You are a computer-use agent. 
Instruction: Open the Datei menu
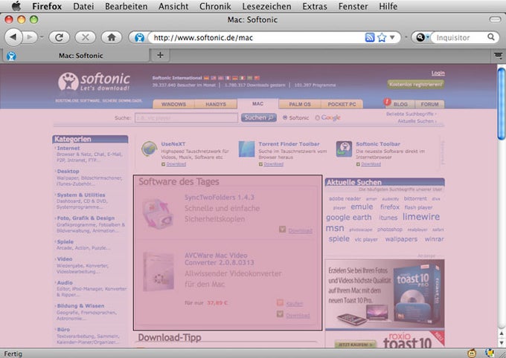pyautogui.click(x=83, y=6)
